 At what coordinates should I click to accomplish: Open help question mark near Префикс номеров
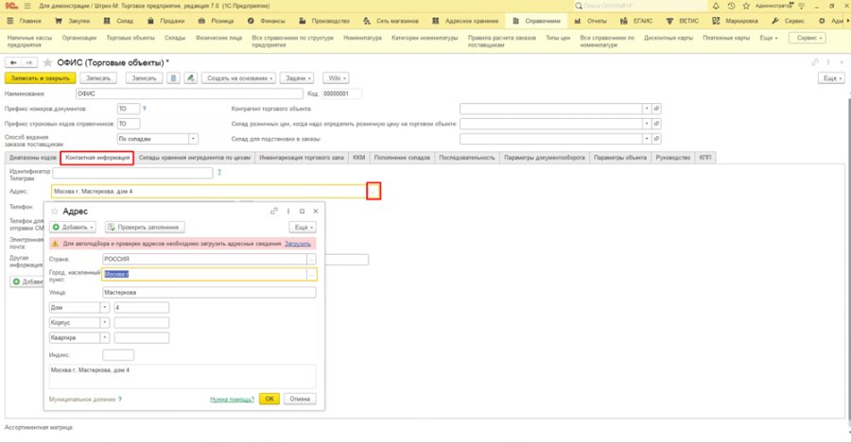point(145,109)
